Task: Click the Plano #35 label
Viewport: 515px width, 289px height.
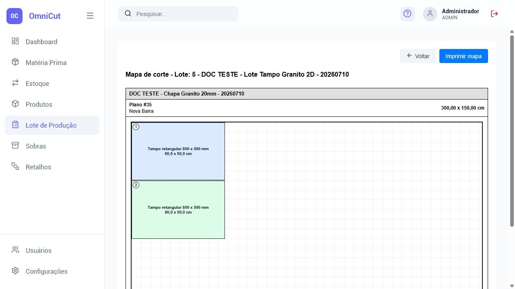Action: 140,105
